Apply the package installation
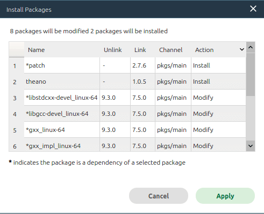Viewport: 264px width, 214px height. (x=225, y=196)
